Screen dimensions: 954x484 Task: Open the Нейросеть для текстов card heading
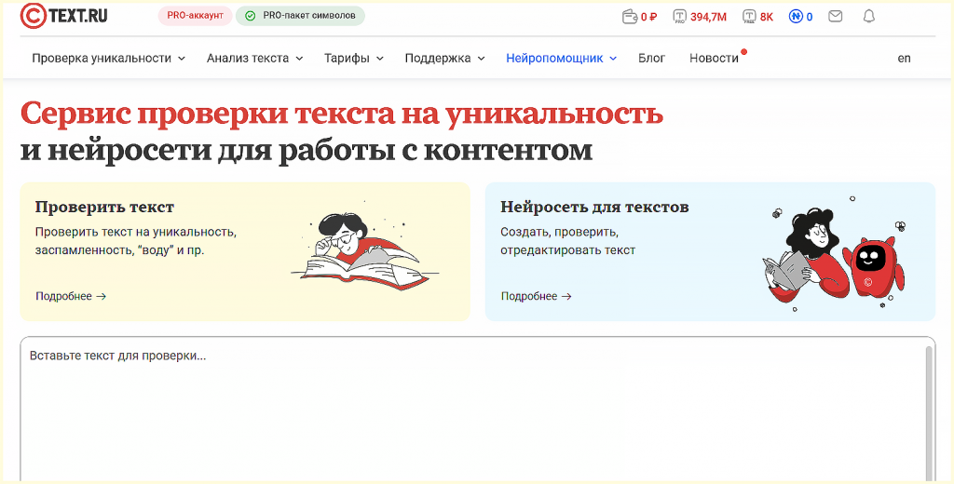[x=594, y=207]
